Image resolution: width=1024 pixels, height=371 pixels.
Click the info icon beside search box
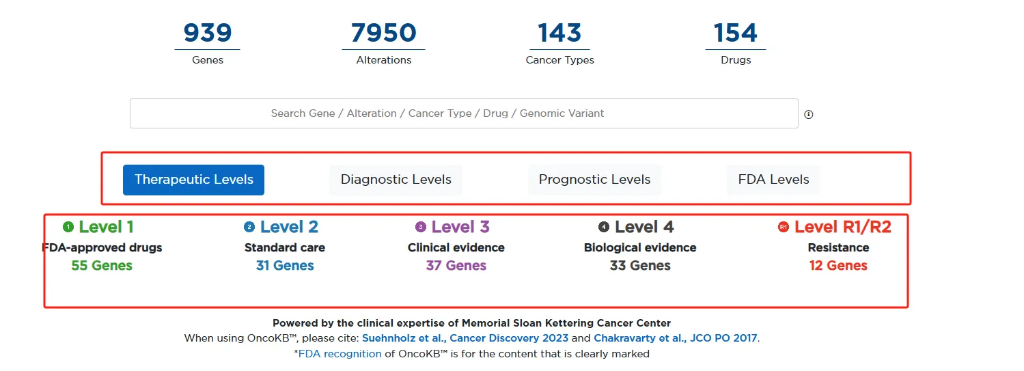[809, 115]
